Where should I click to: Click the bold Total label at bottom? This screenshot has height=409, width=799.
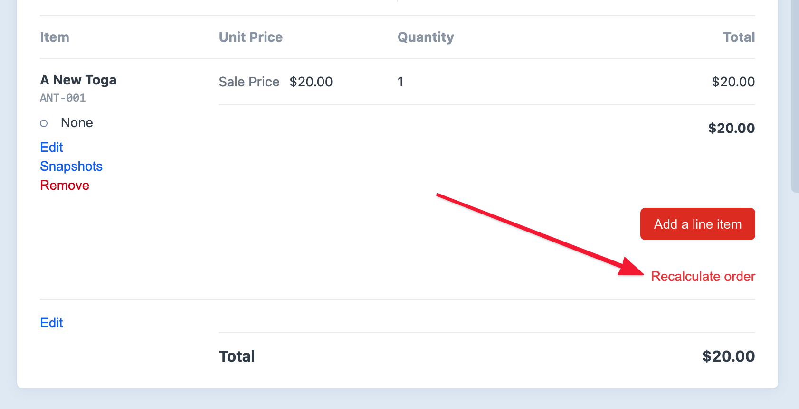[x=237, y=356]
